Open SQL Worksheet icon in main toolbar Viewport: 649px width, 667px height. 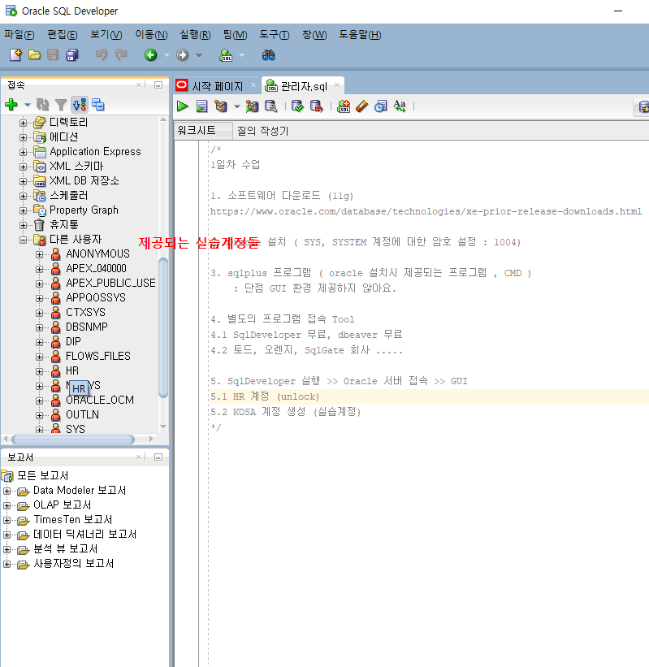click(226, 55)
